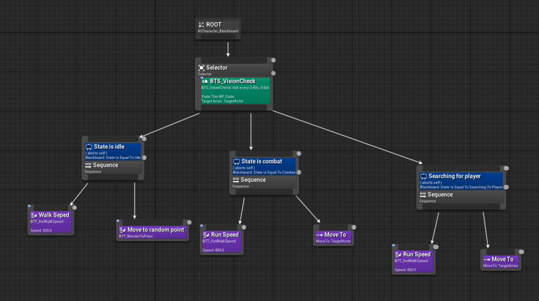
Task: Select the Move to random point node
Action: 152,232
